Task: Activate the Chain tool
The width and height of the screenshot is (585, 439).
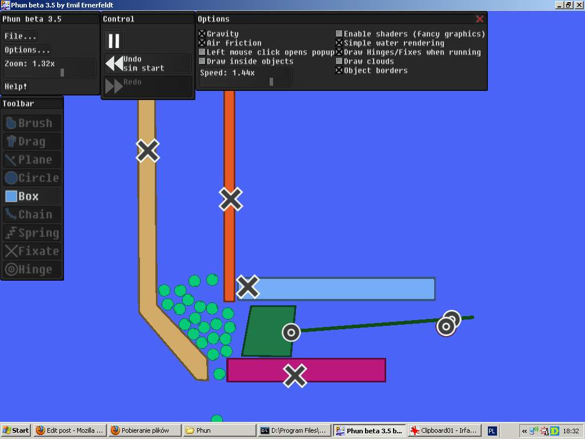Action: tap(32, 214)
